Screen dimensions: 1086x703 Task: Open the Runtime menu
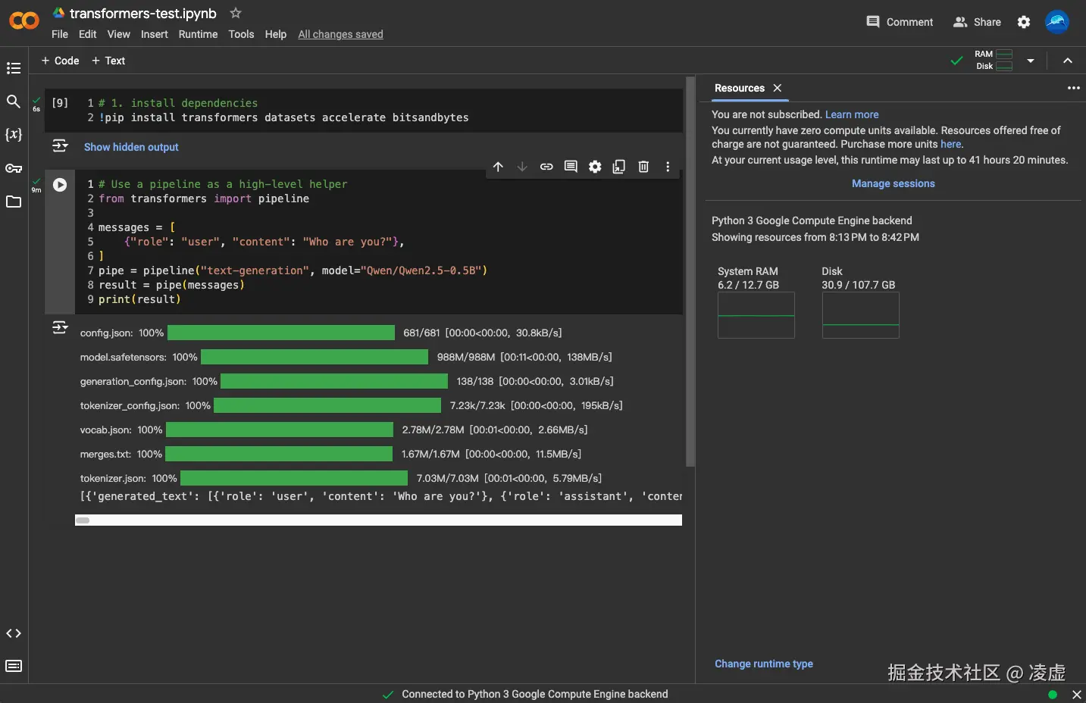(198, 34)
